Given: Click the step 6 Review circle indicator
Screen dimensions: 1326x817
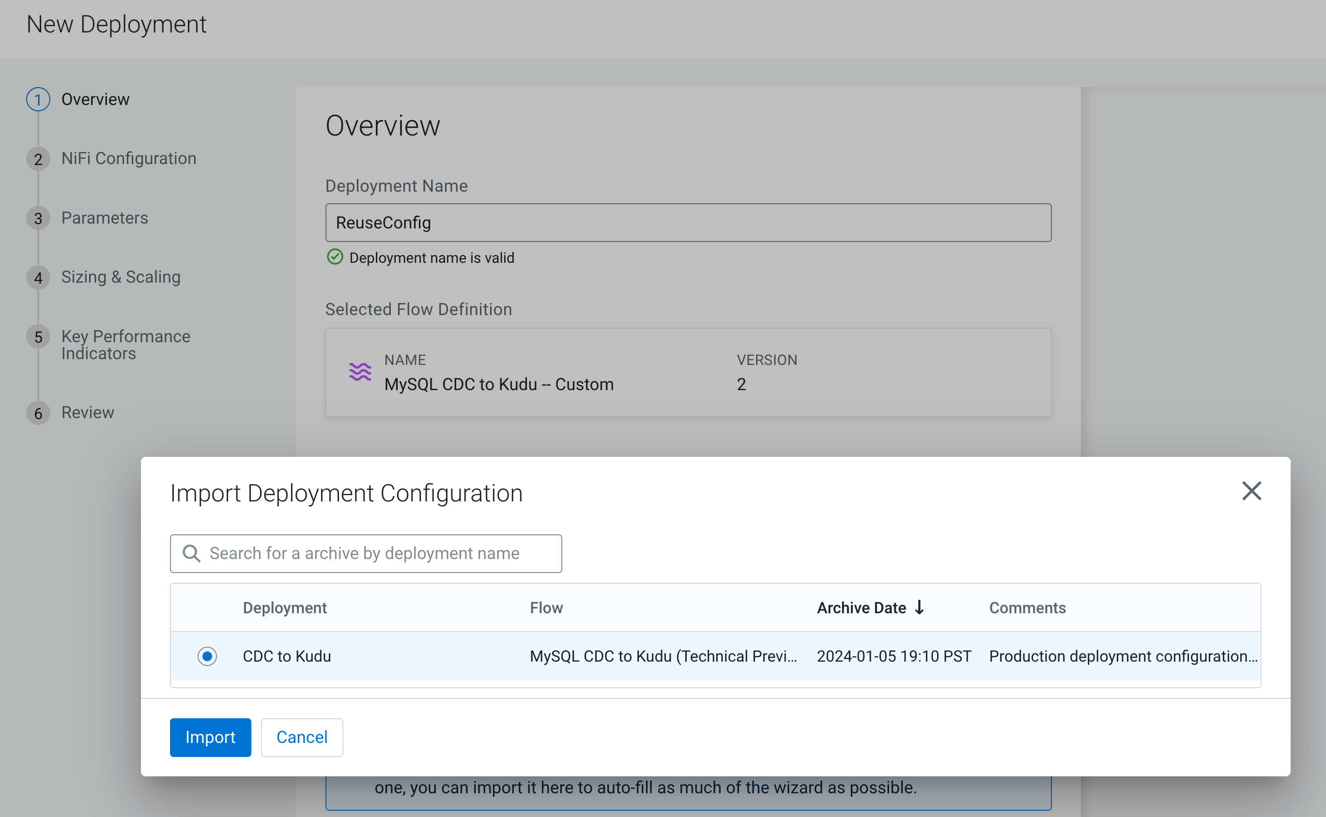Looking at the screenshot, I should point(37,413).
